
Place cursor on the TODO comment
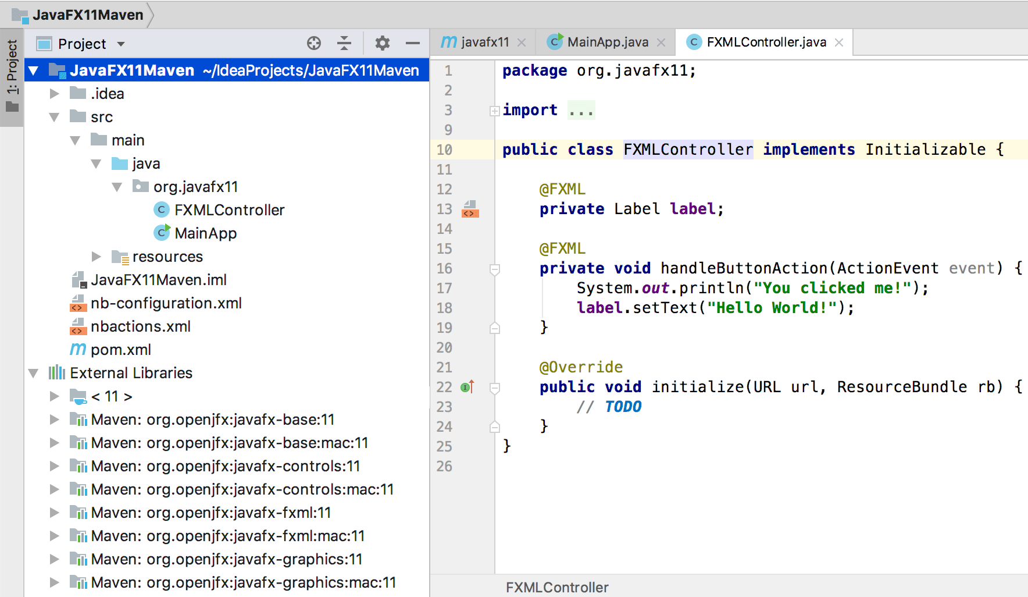coord(623,407)
